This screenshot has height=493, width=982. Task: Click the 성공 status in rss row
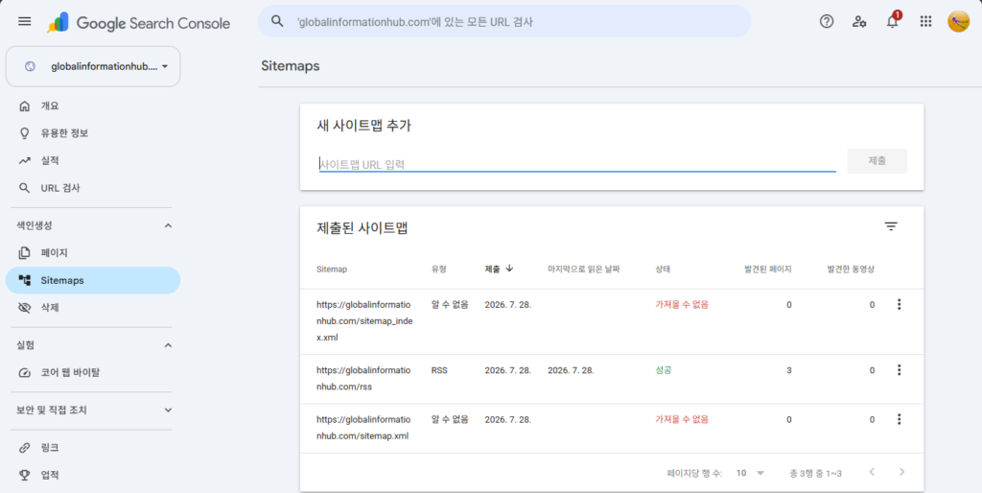tap(664, 370)
